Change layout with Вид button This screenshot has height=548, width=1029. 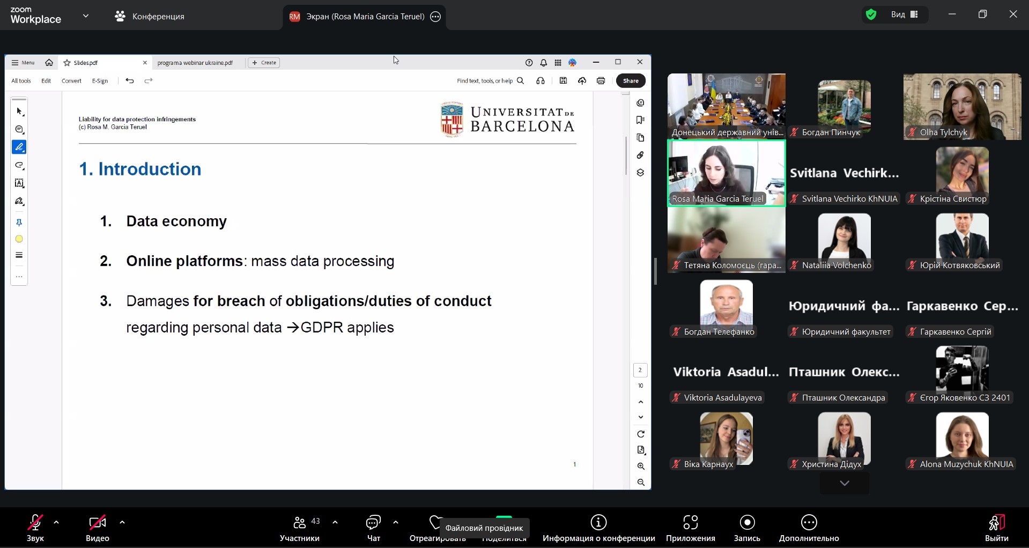pyautogui.click(x=905, y=15)
